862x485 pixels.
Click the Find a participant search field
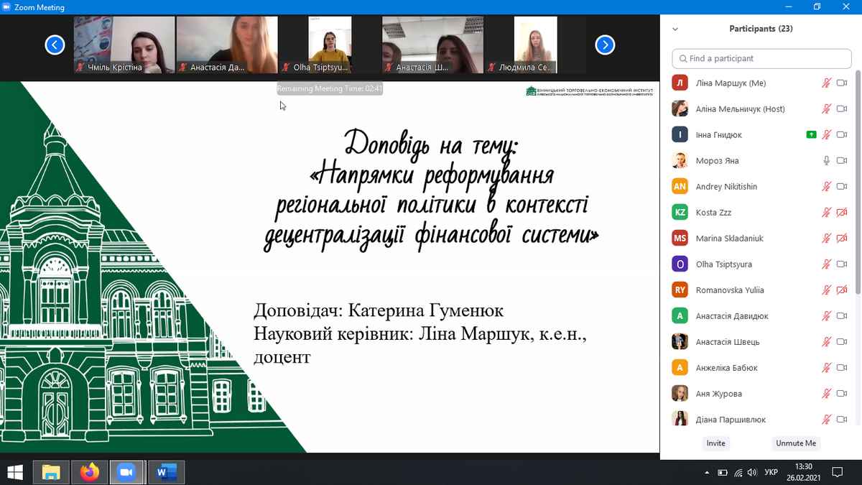click(761, 58)
